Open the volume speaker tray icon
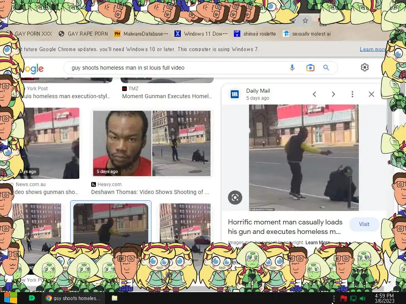 pos(363,298)
